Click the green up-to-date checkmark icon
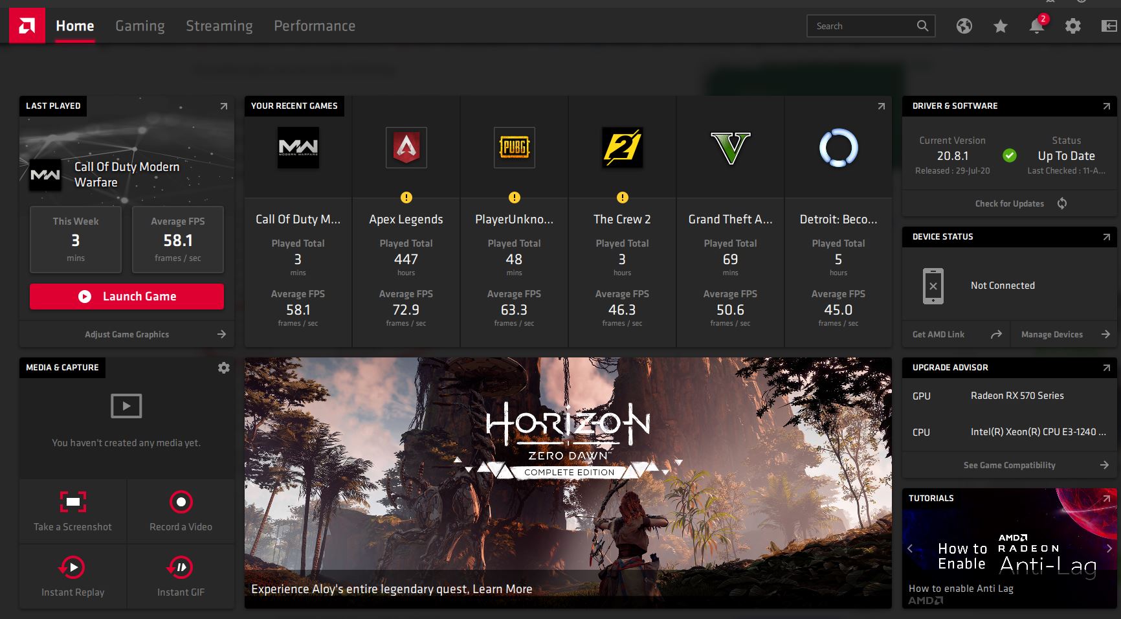Viewport: 1121px width, 619px height. click(x=1010, y=155)
